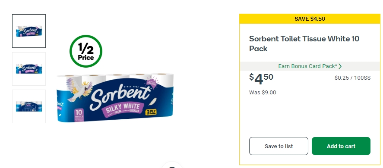383x168 pixels.
Task: Click the partially visible round icon below the image
Action: point(172,165)
